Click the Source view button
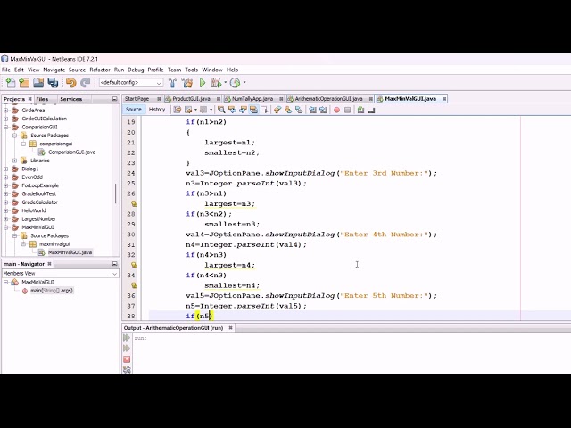This screenshot has width=571, height=428. tap(134, 109)
